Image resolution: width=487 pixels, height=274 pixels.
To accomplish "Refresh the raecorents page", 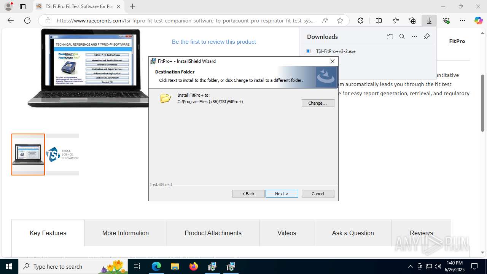I will pyautogui.click(x=27, y=21).
